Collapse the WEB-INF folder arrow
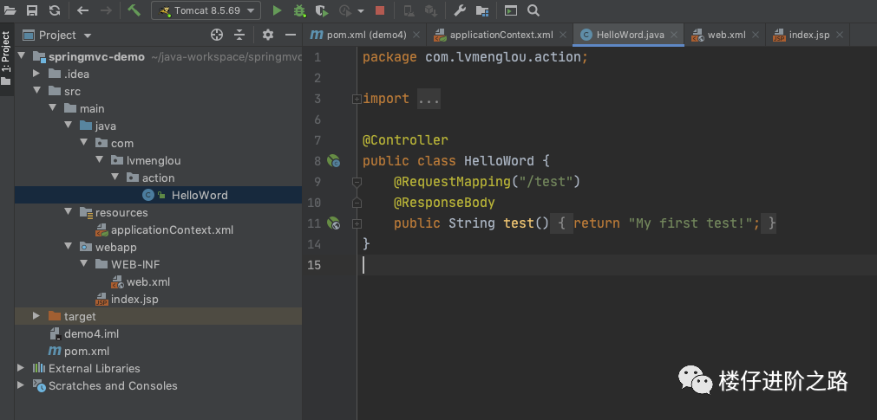 pyautogui.click(x=84, y=263)
